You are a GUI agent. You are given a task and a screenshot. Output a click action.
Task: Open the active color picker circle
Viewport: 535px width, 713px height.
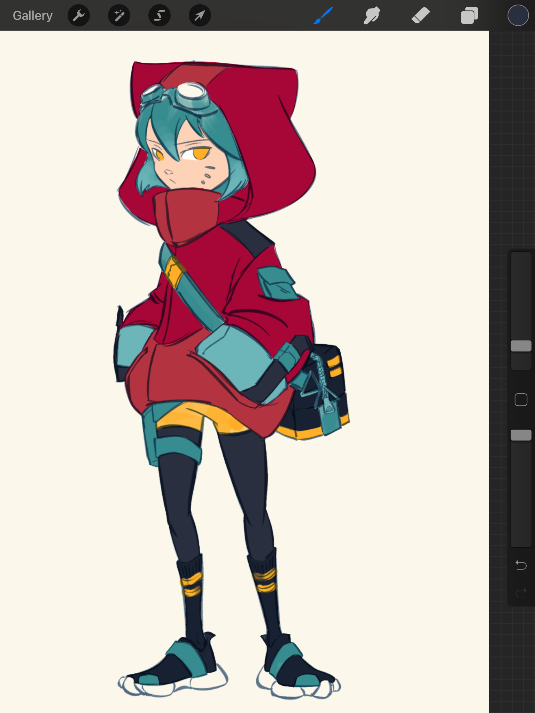point(518,15)
